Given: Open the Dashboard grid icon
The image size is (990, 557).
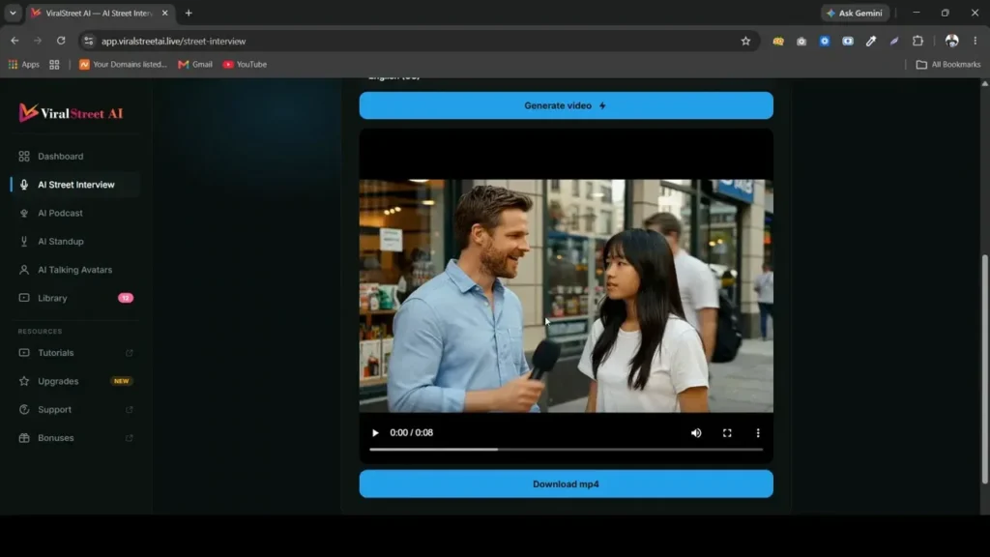Looking at the screenshot, I should pos(24,156).
